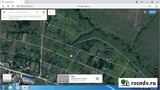Open the Google apps grid
Image resolution: width=160 pixels, height=90 pixels.
pos(145,12)
